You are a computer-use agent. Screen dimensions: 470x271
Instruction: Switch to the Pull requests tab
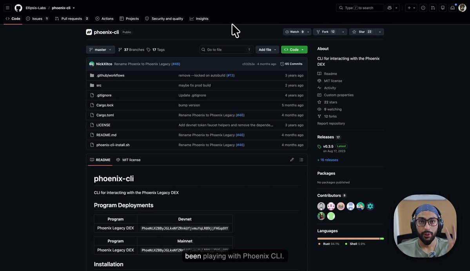click(72, 18)
